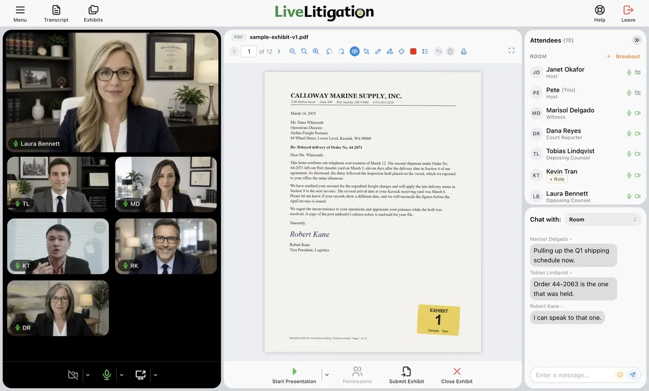649x391 pixels.
Task: Expand Start Presentation options arrow
Action: click(x=327, y=375)
